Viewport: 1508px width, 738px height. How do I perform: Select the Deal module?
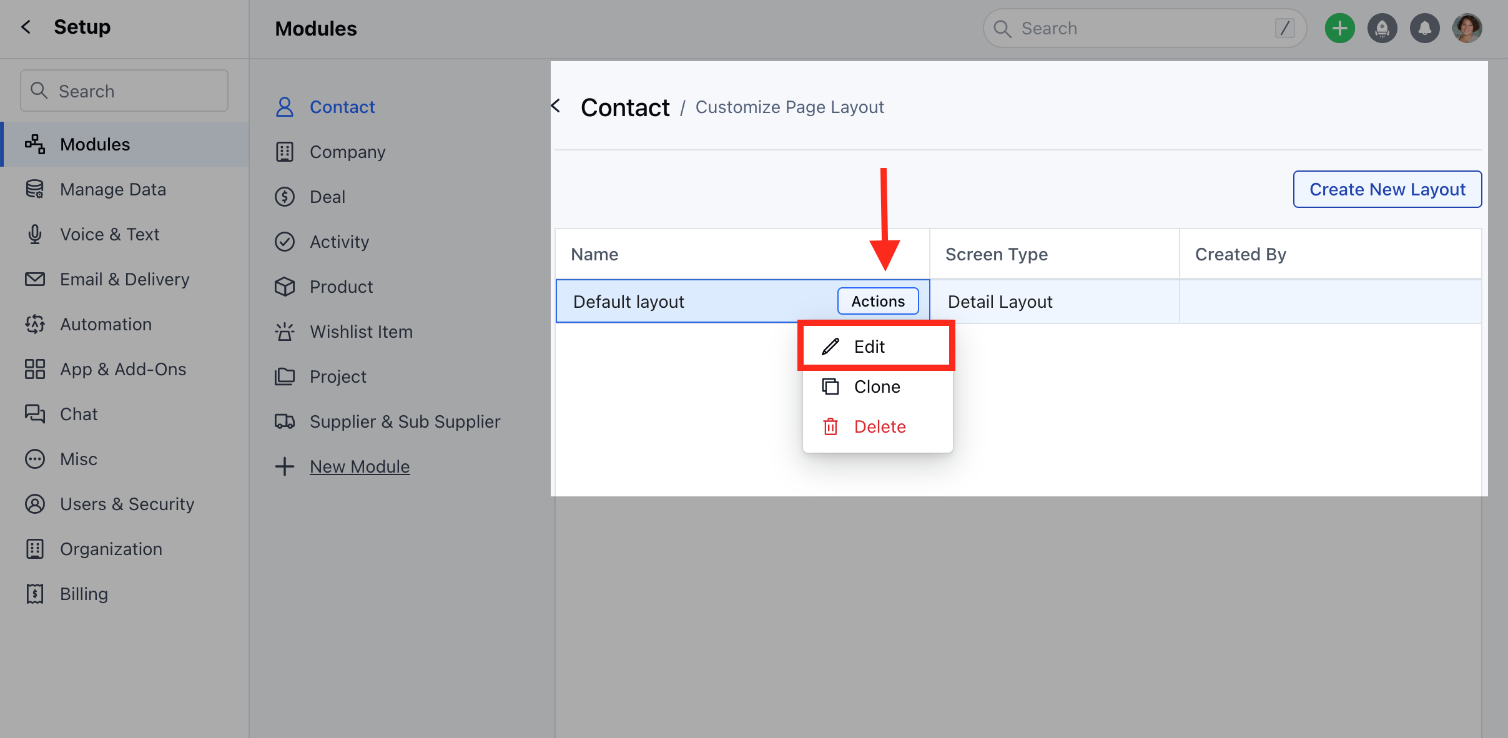click(x=327, y=197)
